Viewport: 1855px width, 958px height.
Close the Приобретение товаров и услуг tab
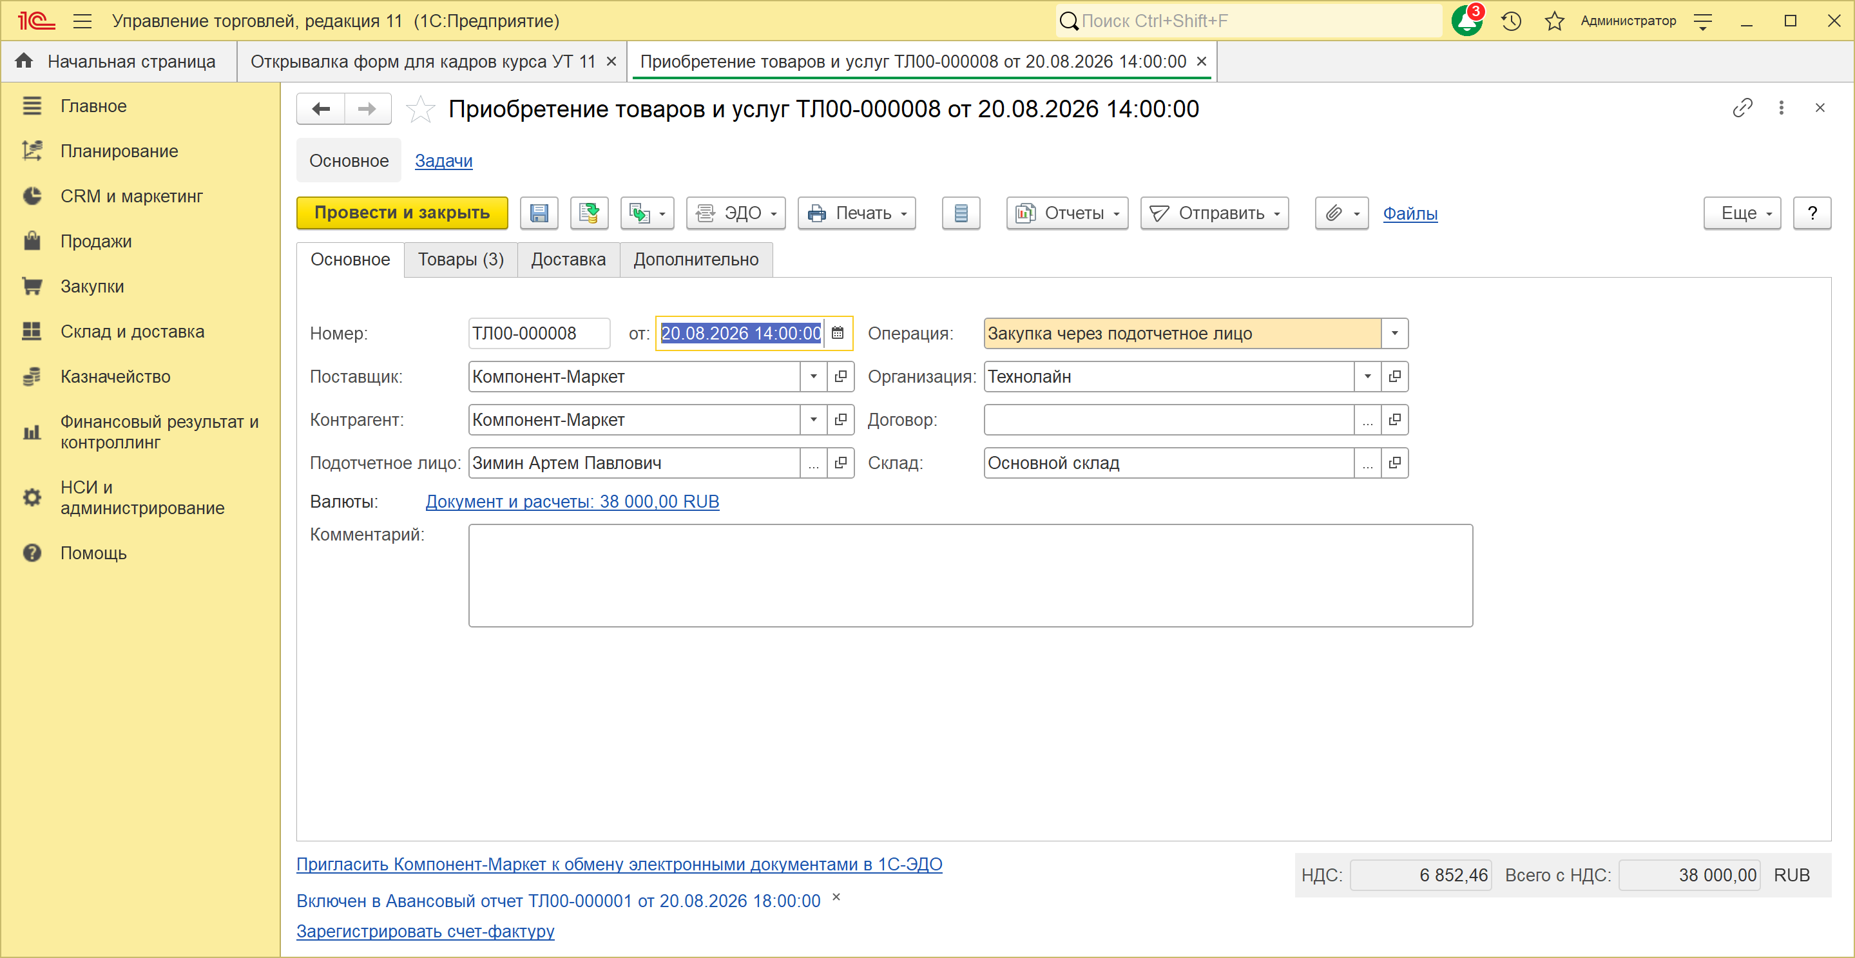coord(1201,62)
